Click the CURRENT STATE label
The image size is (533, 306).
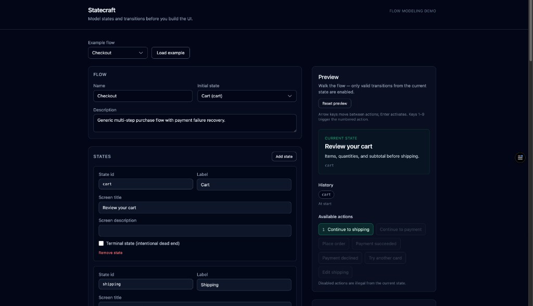(x=341, y=138)
